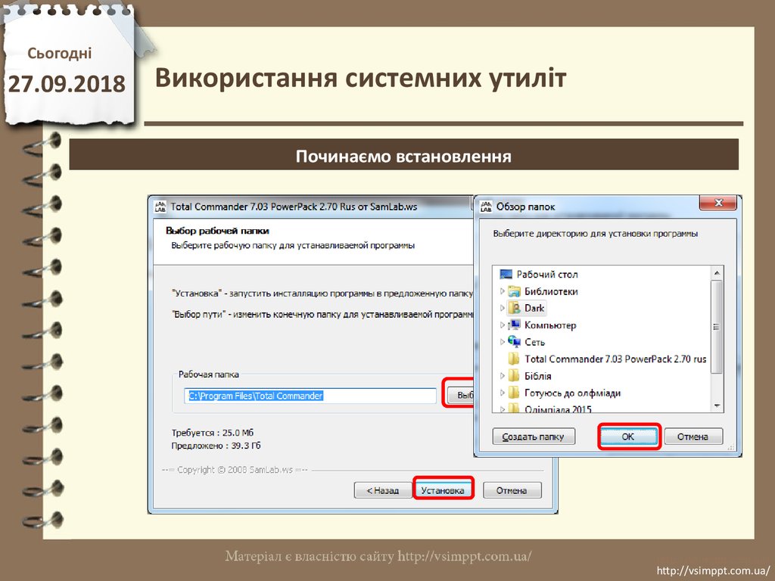Expand the Библиотеки tree node
This screenshot has width=775, height=581.
[502, 291]
